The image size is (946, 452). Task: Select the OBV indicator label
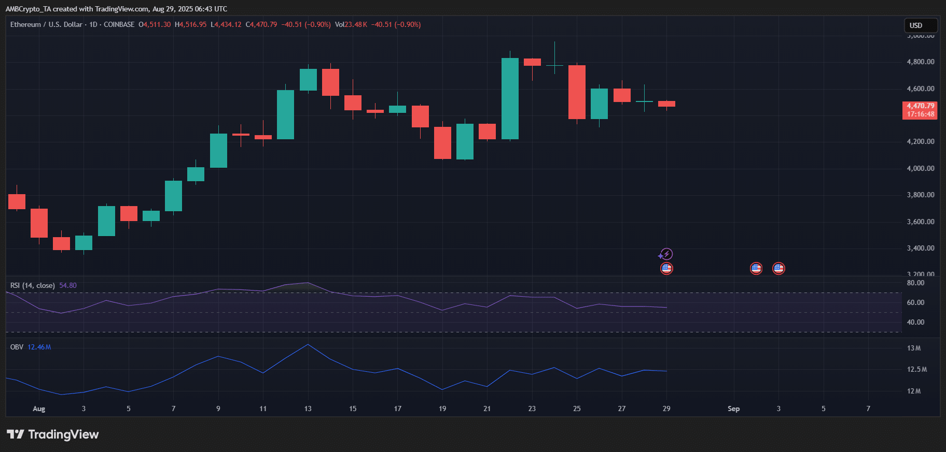17,347
